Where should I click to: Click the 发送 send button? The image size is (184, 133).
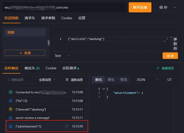pos(170,56)
